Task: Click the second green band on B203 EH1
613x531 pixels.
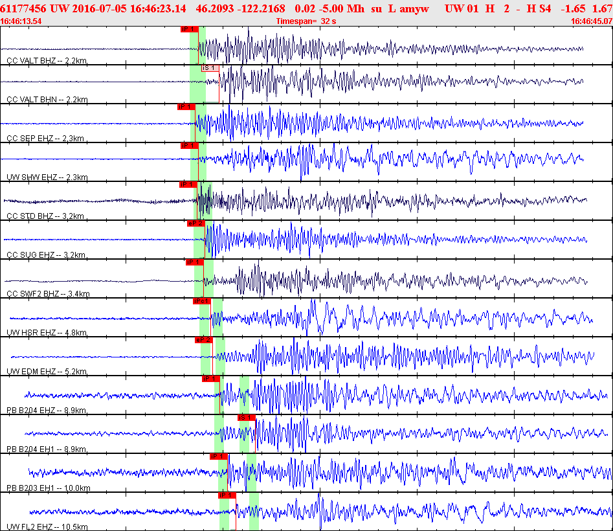Action: tap(252, 472)
